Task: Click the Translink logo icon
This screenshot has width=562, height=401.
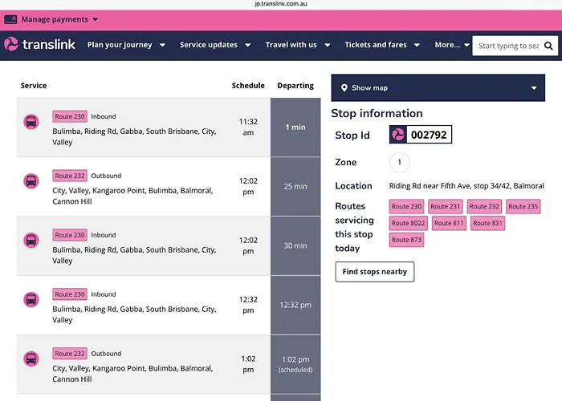Action: tap(12, 45)
